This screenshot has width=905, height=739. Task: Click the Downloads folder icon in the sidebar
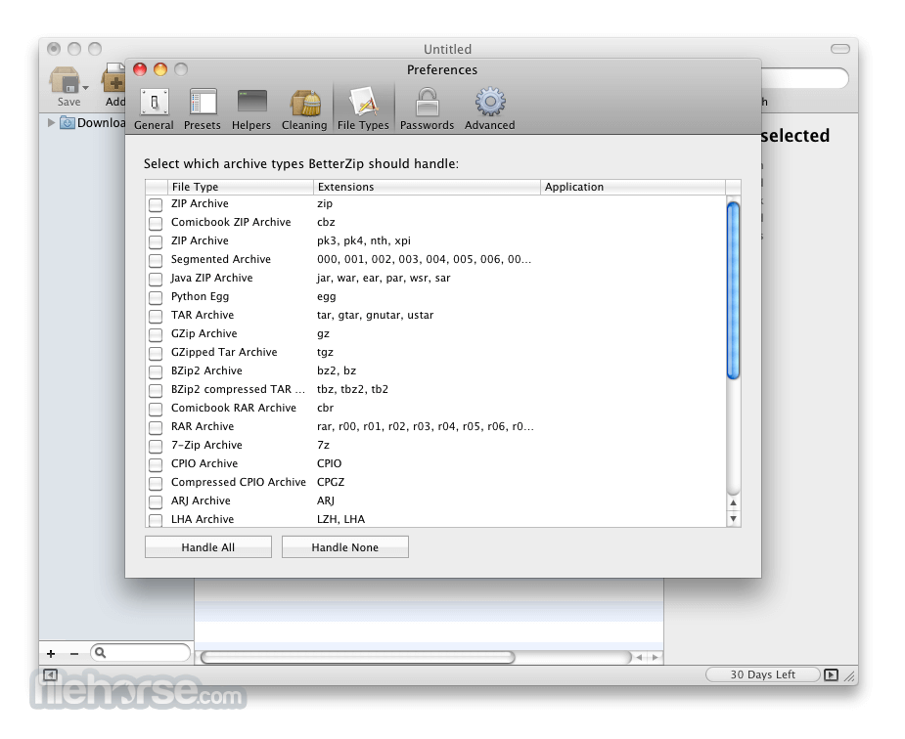[x=68, y=123]
